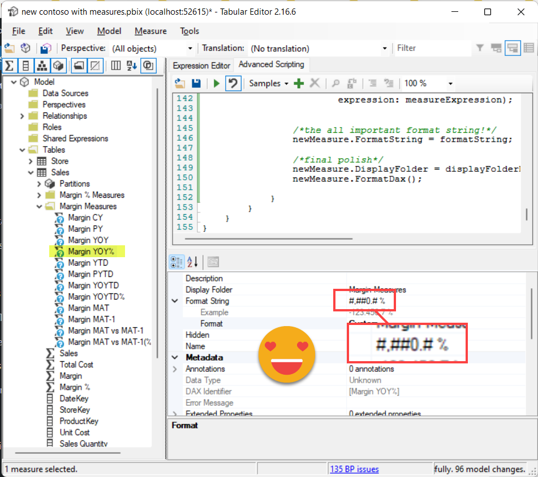
Task: Save the script using the floppy disk icon
Action: [x=196, y=84]
